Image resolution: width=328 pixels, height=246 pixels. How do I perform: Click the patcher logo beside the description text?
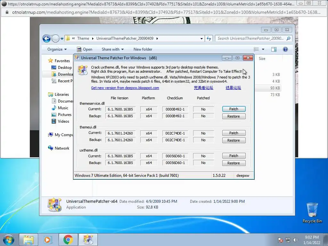coord(83,70)
